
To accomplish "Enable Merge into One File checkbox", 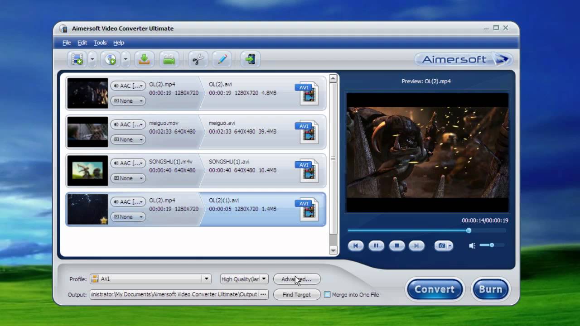I will pyautogui.click(x=327, y=294).
